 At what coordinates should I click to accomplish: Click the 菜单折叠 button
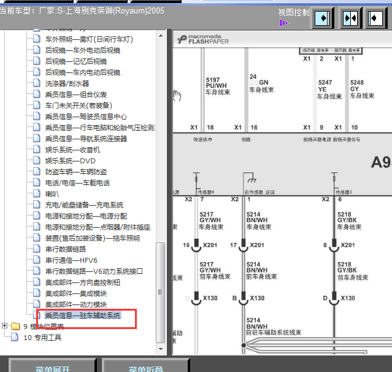point(146,366)
